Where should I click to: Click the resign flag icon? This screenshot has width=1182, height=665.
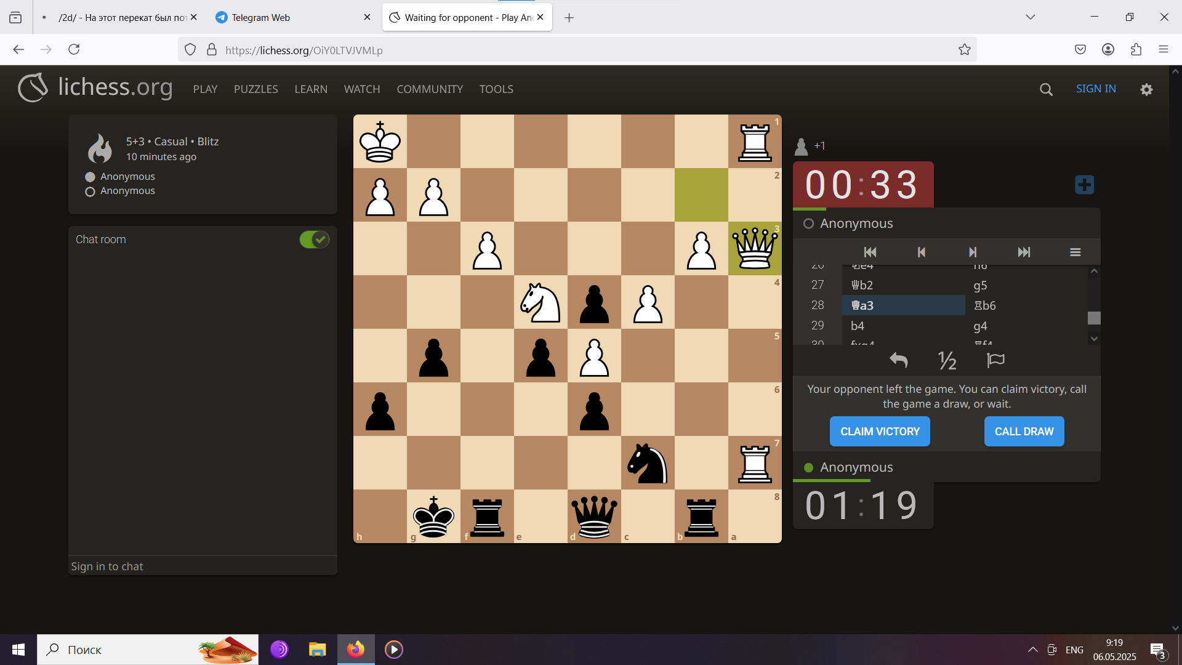995,360
